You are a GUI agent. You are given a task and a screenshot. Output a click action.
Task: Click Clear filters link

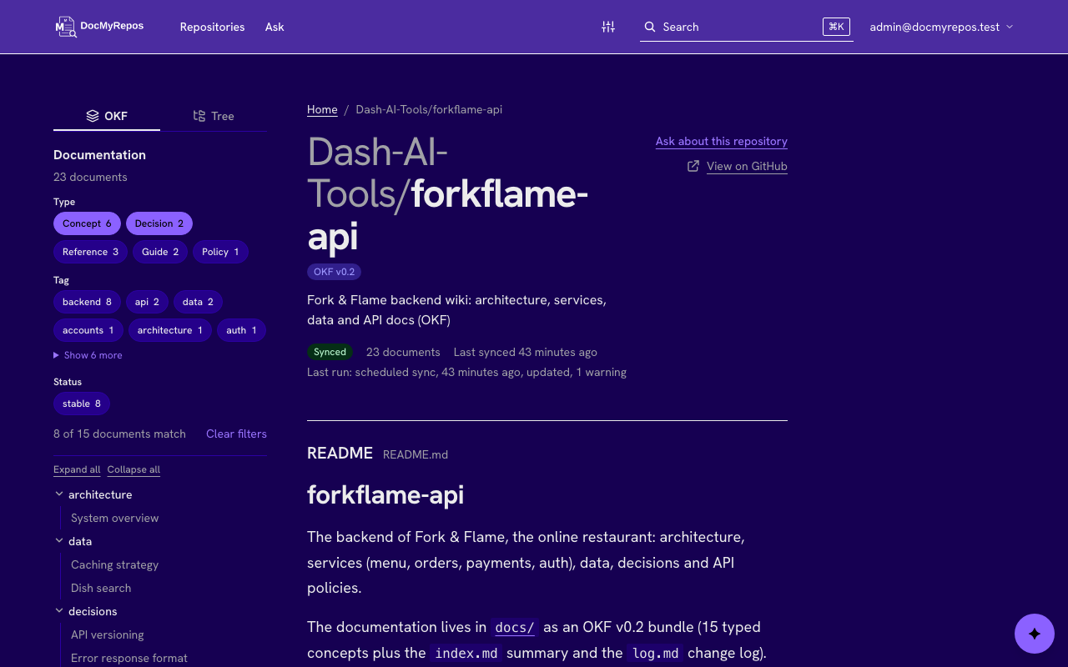[x=236, y=434]
